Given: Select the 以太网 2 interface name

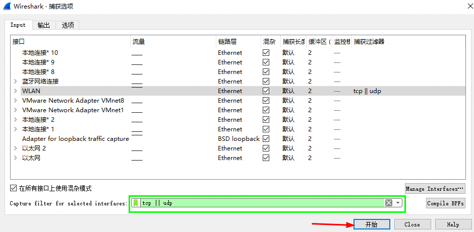Looking at the screenshot, I should click(x=34, y=148).
